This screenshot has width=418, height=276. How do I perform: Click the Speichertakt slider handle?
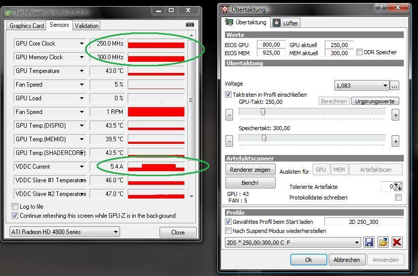[264, 138]
